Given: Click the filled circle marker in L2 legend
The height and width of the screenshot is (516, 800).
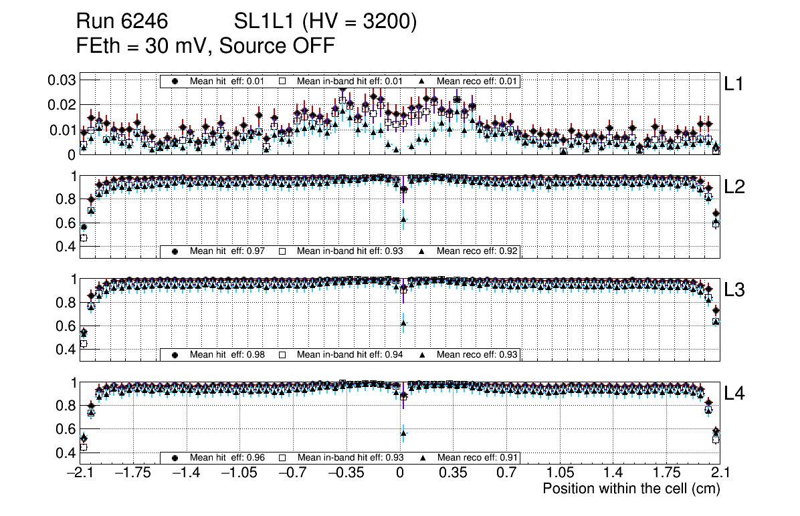Looking at the screenshot, I should pyautogui.click(x=175, y=251).
